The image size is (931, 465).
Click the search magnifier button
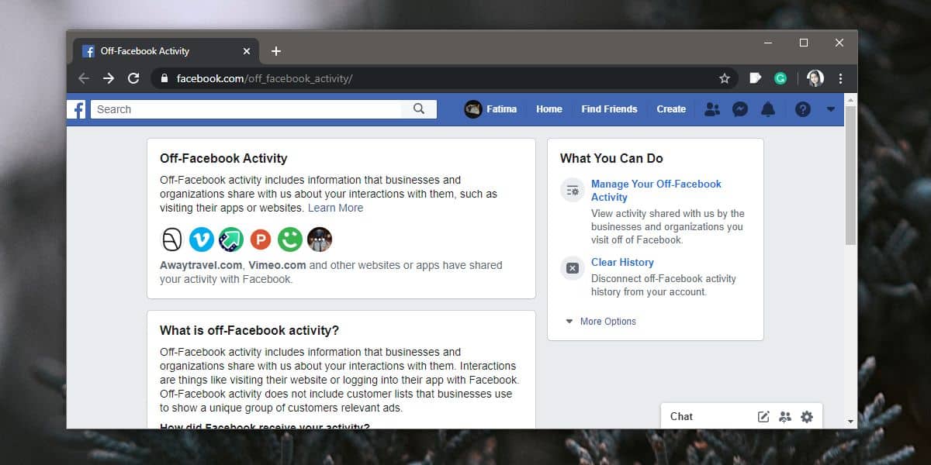click(419, 109)
